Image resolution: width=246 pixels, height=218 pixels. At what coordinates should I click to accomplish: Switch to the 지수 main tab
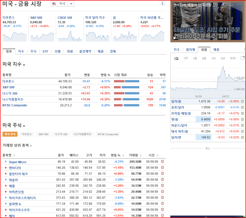click(21, 51)
